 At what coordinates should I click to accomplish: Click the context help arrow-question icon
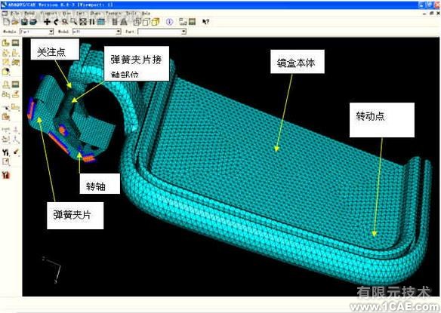click(x=205, y=22)
